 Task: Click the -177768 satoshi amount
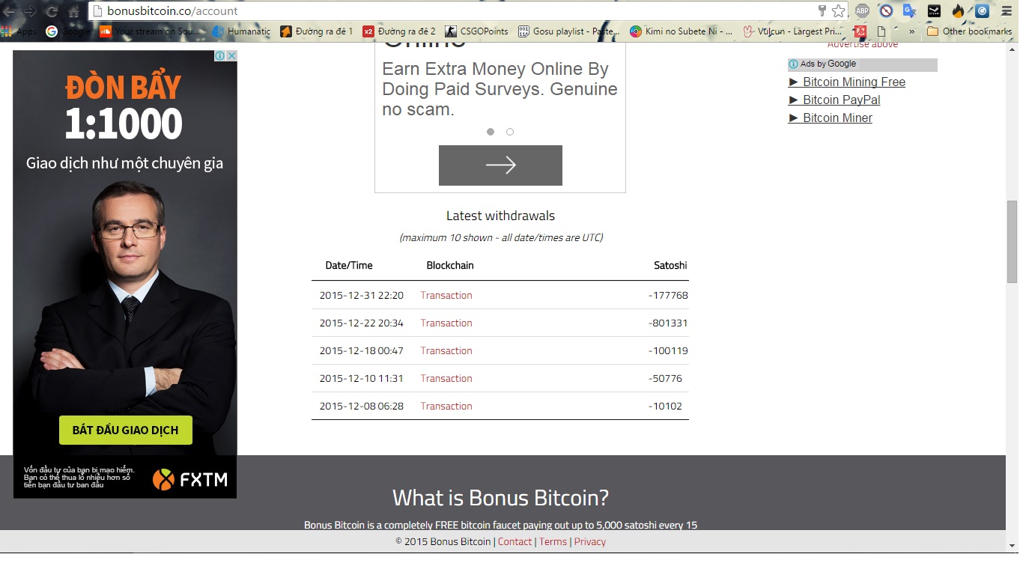point(668,296)
